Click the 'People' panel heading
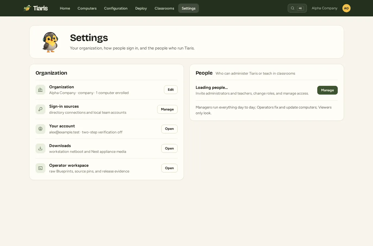The image size is (373, 246). click(x=204, y=73)
